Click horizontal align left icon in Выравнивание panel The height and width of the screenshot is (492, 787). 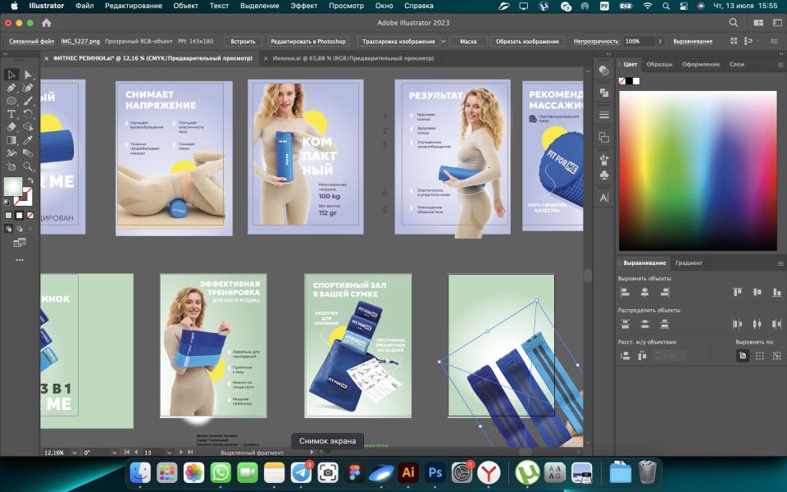pos(625,292)
